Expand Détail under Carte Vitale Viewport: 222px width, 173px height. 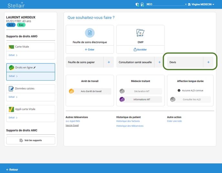13,55
